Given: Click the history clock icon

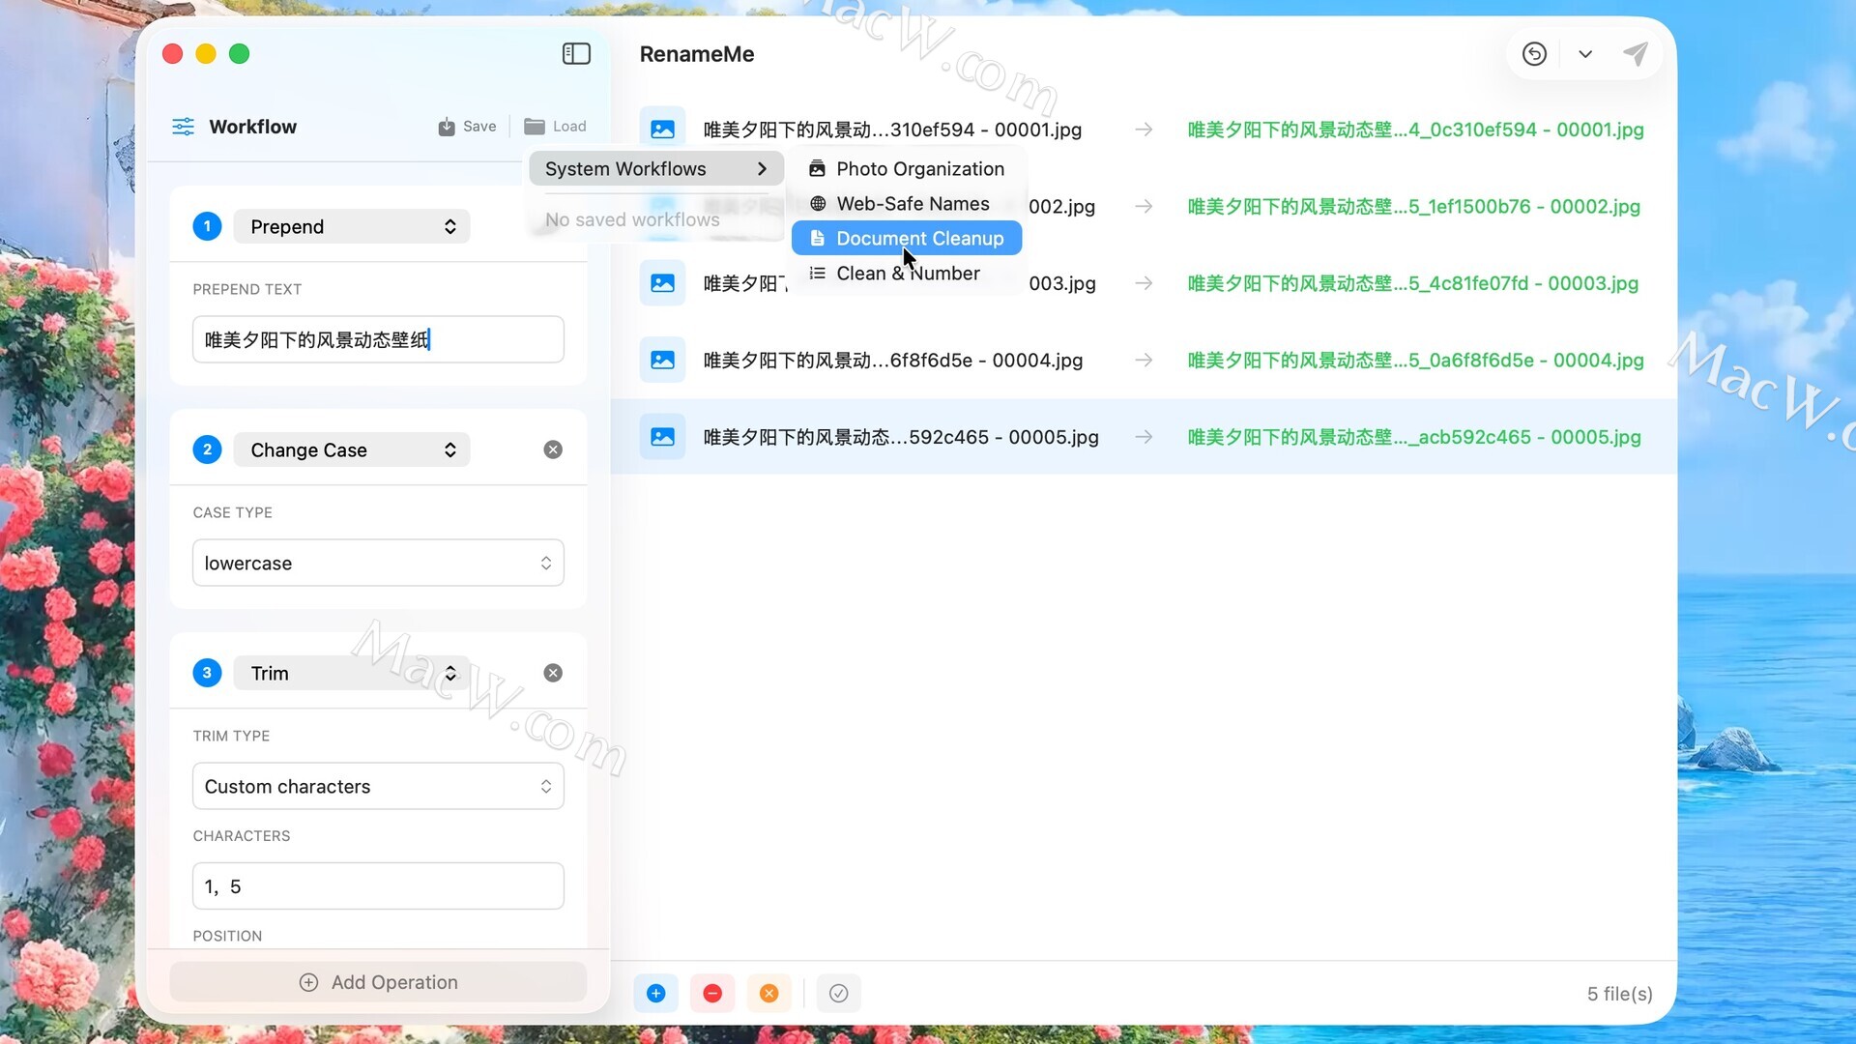Looking at the screenshot, I should point(1534,54).
